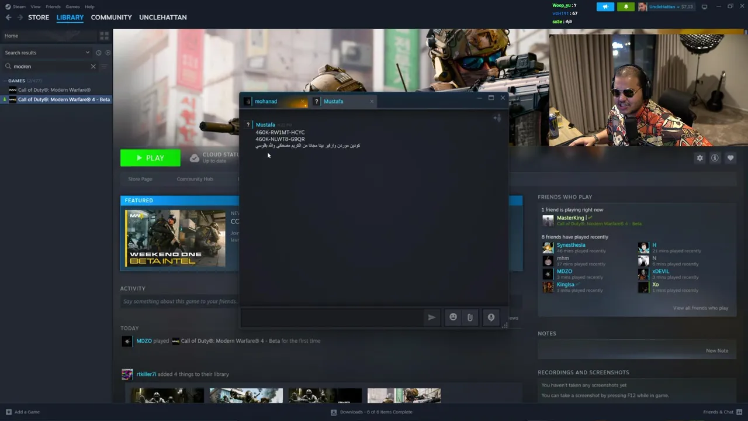Click the Add a Game plus icon
The width and height of the screenshot is (748, 421).
click(8, 412)
